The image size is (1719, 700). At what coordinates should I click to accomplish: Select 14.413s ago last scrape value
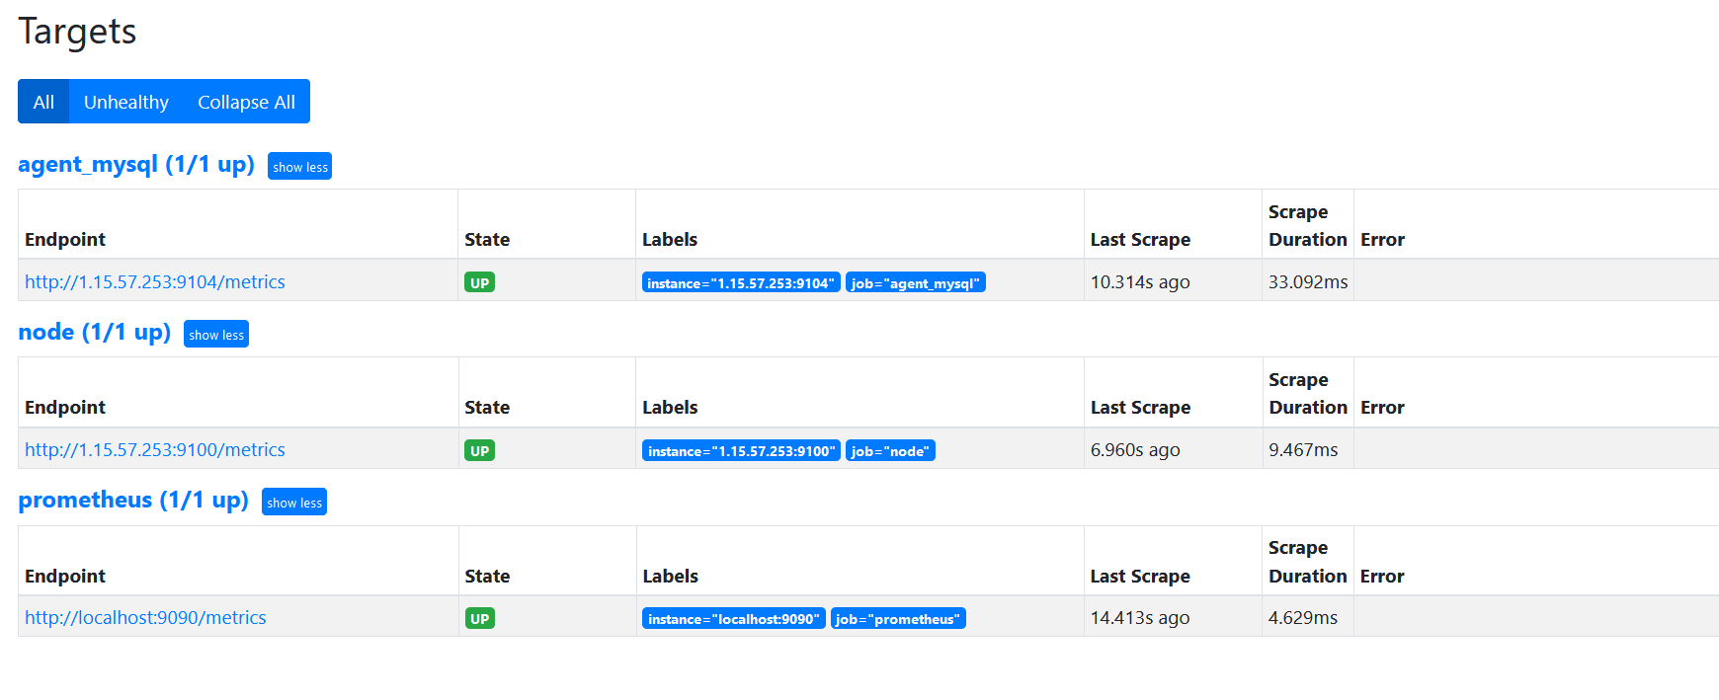1140,617
